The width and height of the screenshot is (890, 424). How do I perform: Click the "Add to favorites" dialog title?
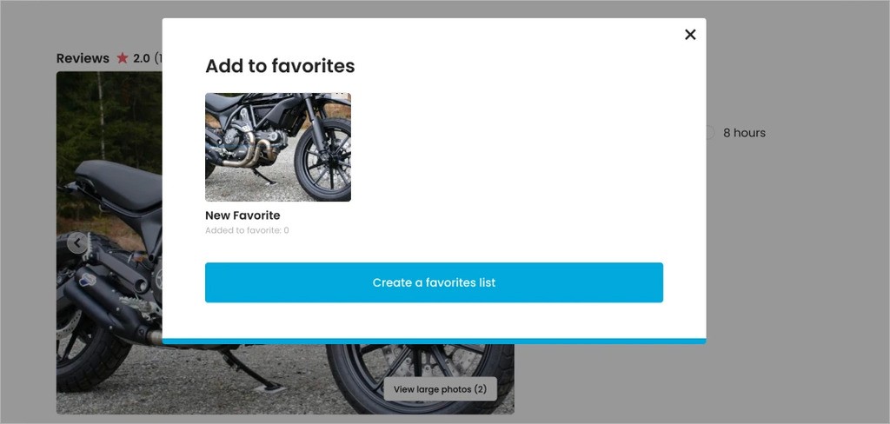[280, 66]
